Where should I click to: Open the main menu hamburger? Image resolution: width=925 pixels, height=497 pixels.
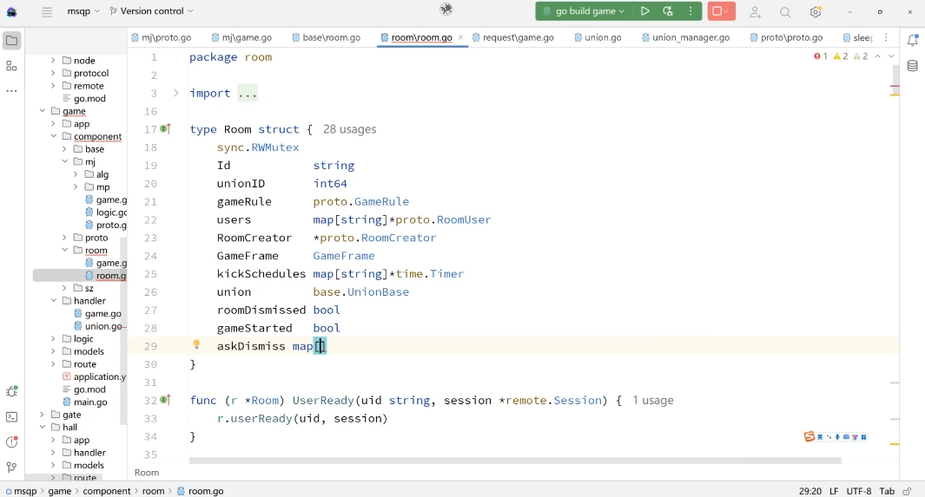pyautogui.click(x=47, y=12)
